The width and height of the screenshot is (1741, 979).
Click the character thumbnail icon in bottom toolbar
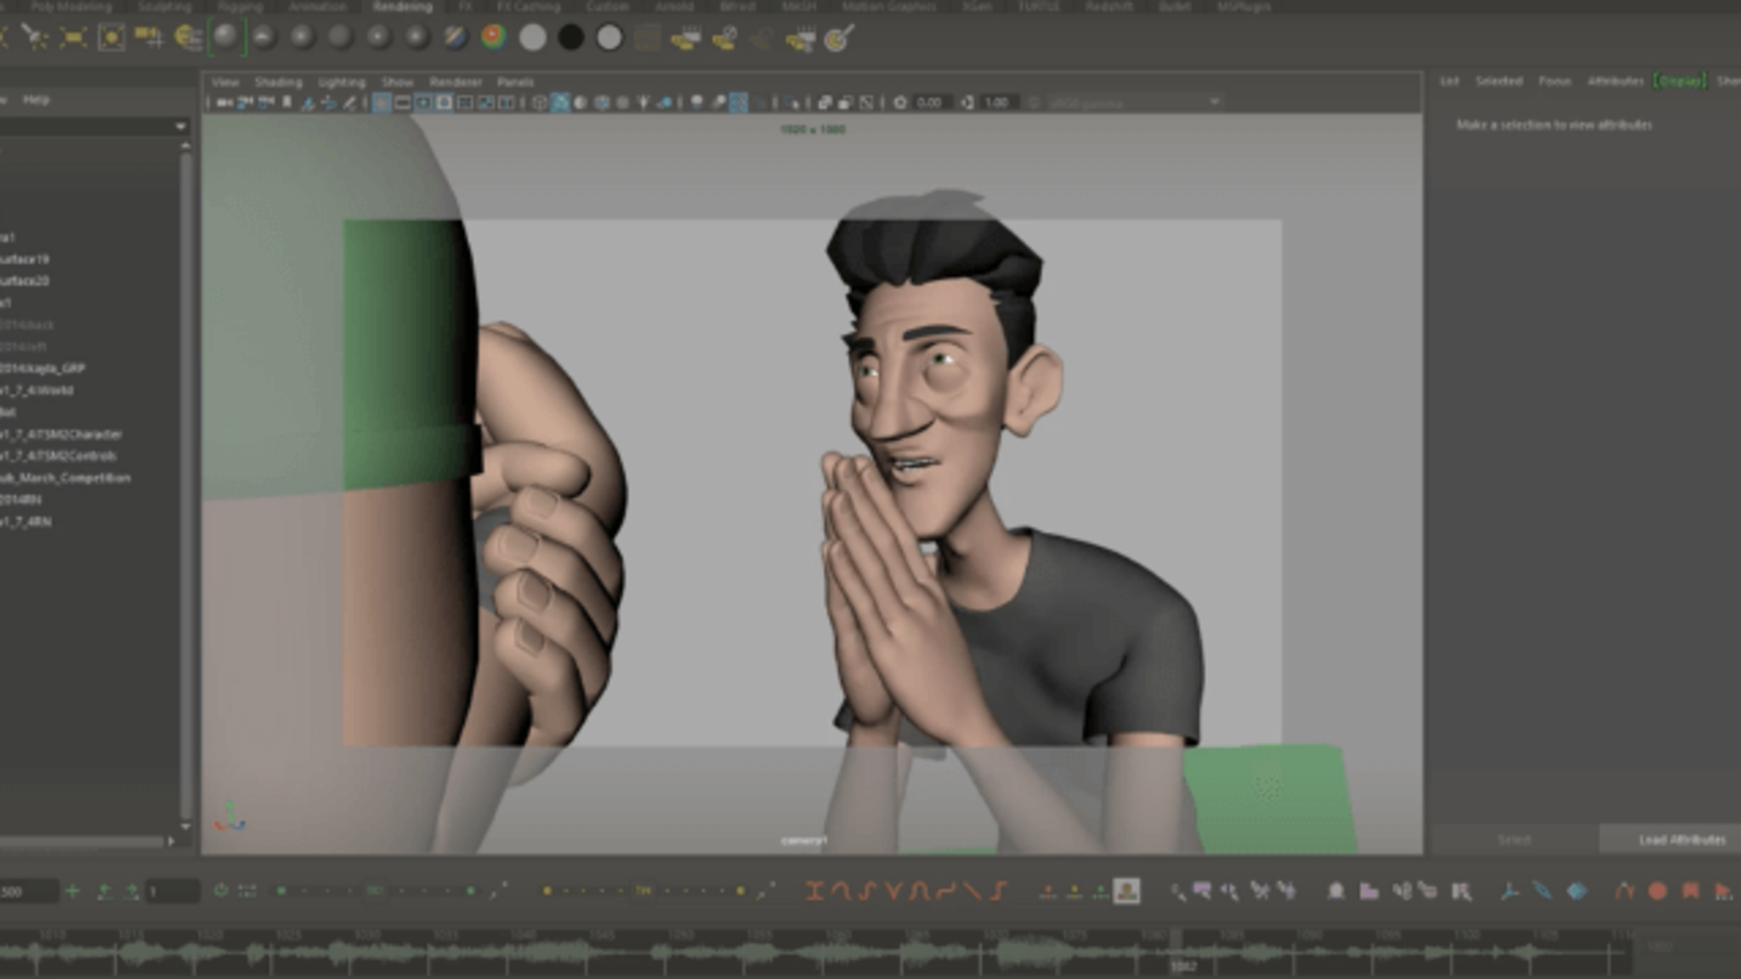(1126, 891)
